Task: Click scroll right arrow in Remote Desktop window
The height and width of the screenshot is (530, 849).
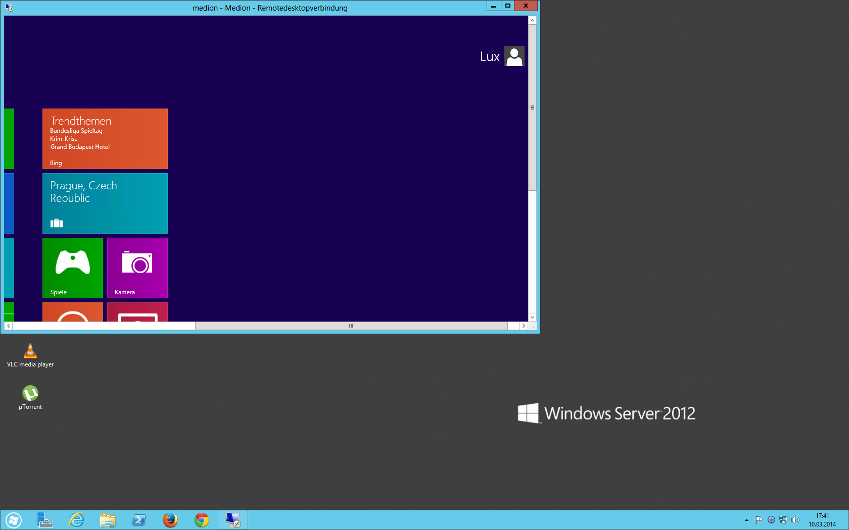Action: coord(524,326)
